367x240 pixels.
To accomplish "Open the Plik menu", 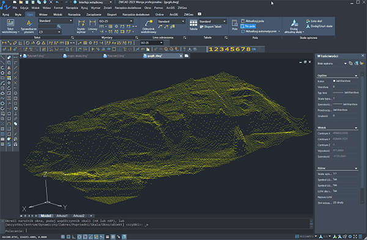I will (15, 8).
